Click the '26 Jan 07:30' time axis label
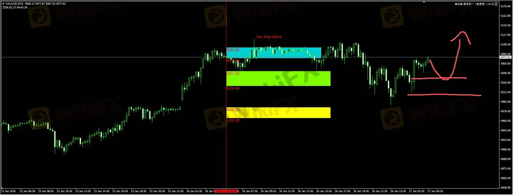This screenshot has height=195, width=513. click(250, 191)
